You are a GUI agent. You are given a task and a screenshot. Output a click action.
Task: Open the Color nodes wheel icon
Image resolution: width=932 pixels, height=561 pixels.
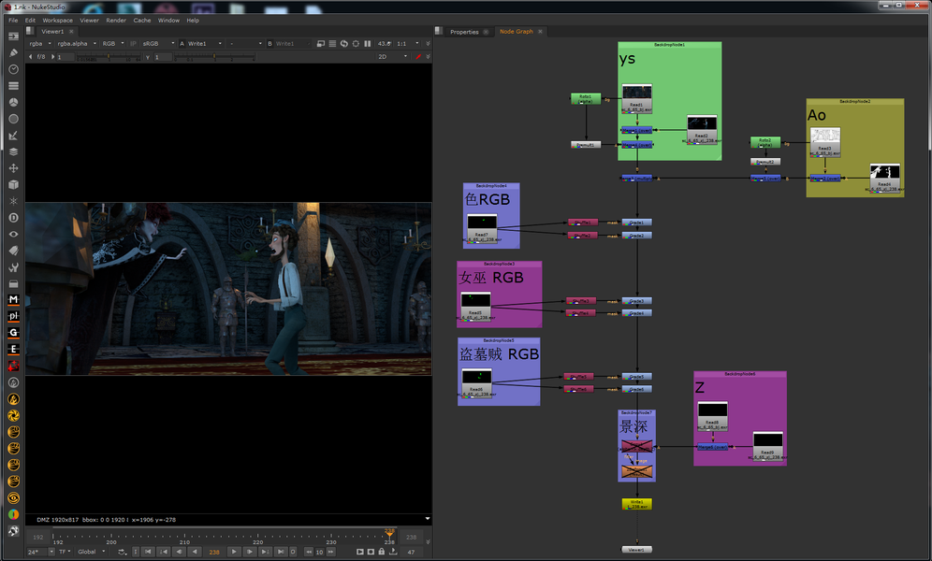click(x=13, y=102)
